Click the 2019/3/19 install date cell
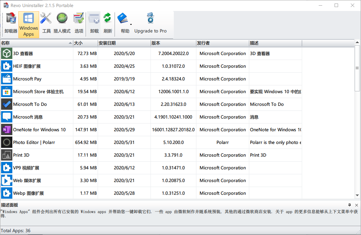This screenshot has width=361, height=235. click(x=124, y=79)
